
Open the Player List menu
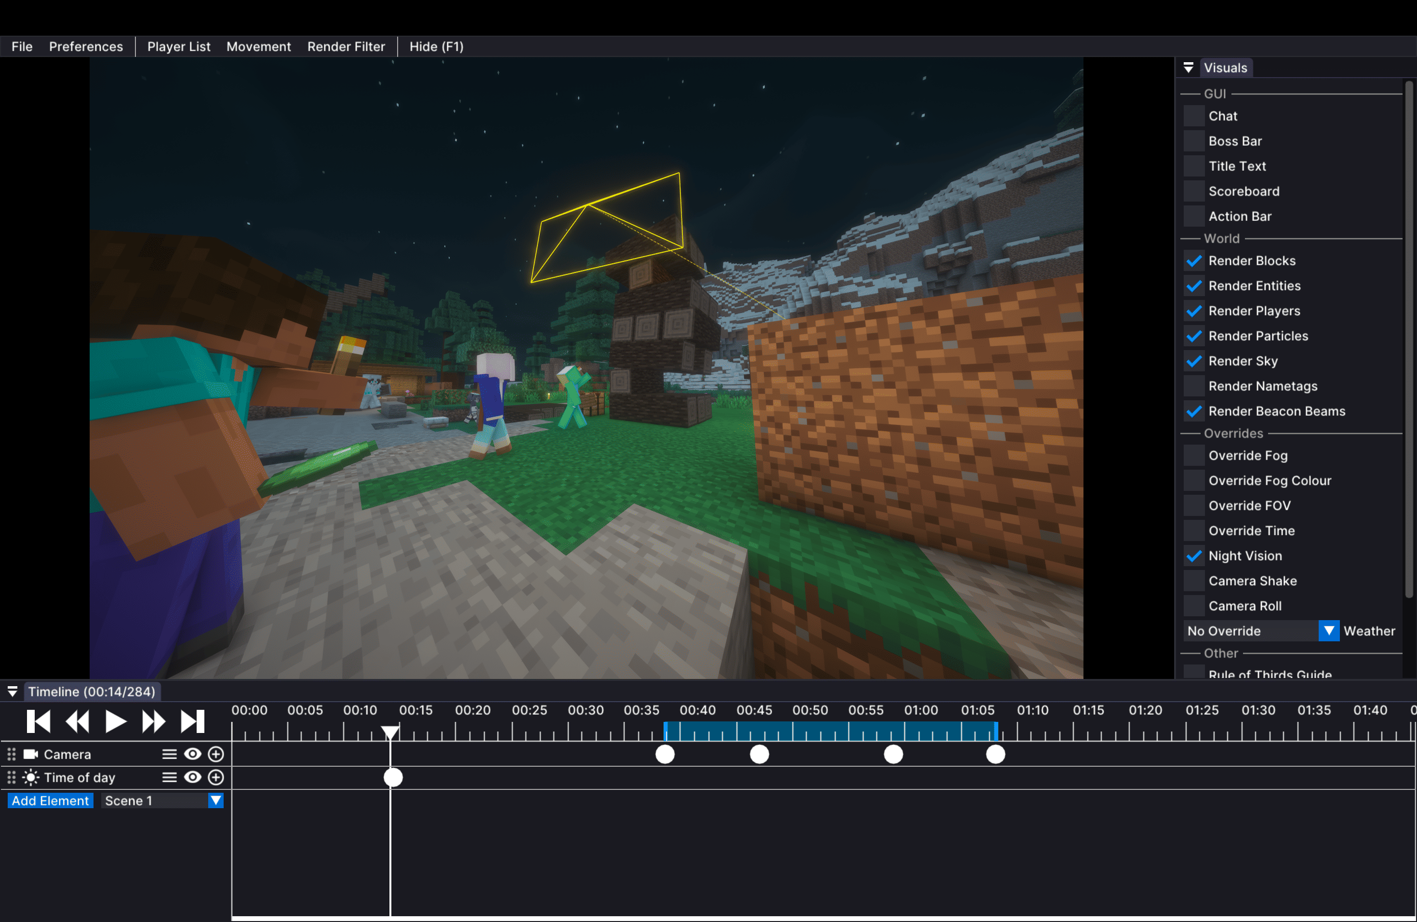[179, 46]
